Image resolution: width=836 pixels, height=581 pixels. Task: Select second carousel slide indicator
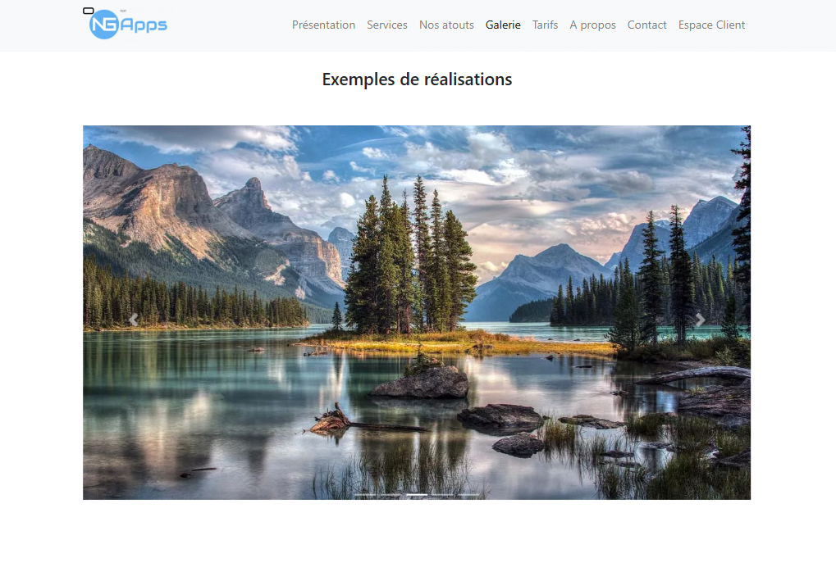click(x=391, y=495)
